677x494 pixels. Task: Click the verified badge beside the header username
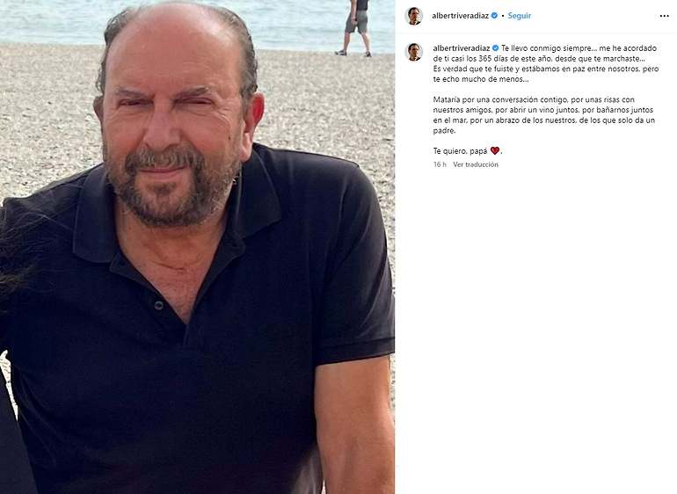pos(494,16)
